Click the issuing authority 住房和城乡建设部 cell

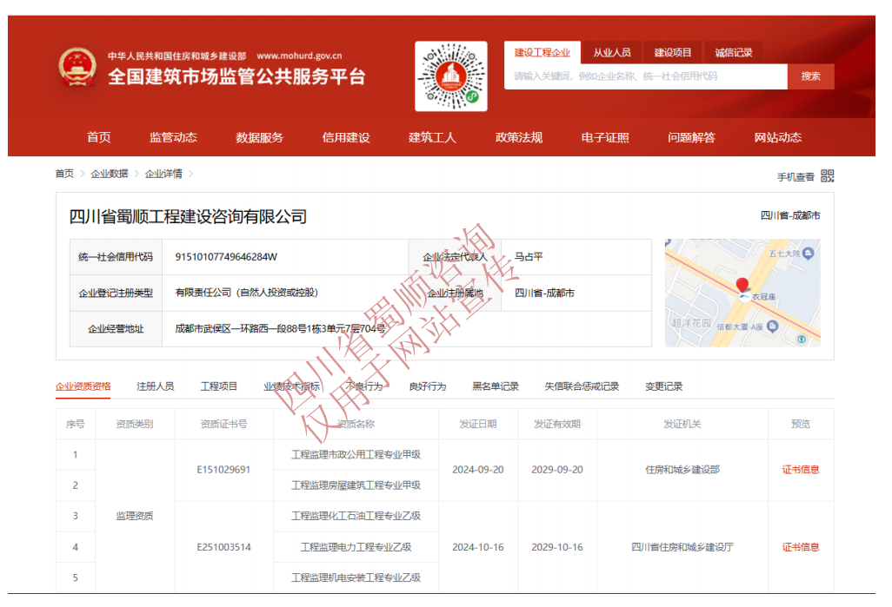682,470
